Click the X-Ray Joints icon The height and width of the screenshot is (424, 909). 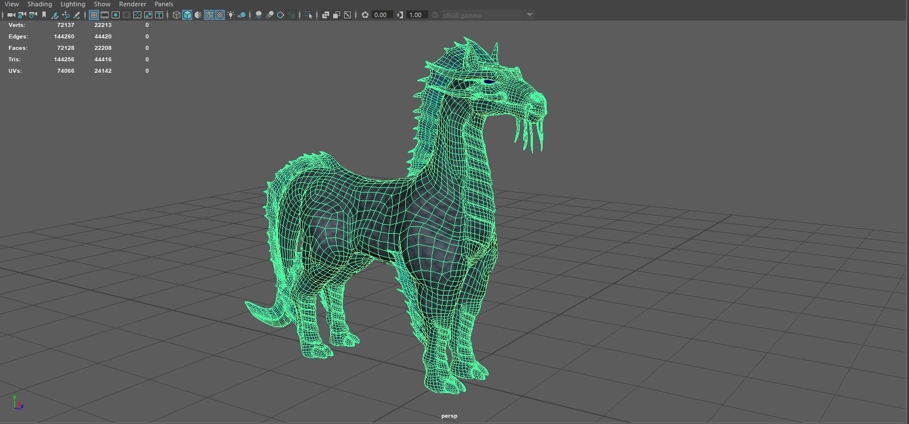pyautogui.click(x=347, y=15)
